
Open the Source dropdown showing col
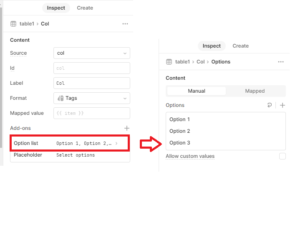pos(92,53)
